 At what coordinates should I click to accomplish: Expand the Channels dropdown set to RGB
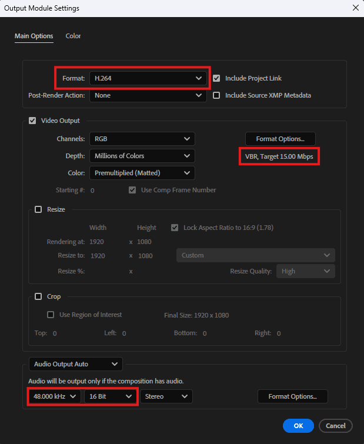click(142, 139)
